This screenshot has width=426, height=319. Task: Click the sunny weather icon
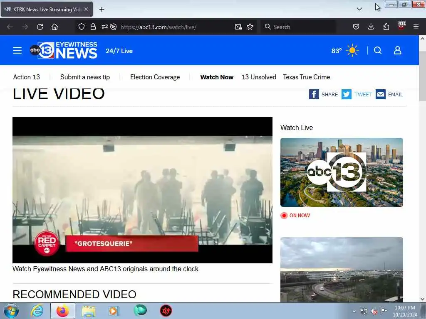point(352,50)
